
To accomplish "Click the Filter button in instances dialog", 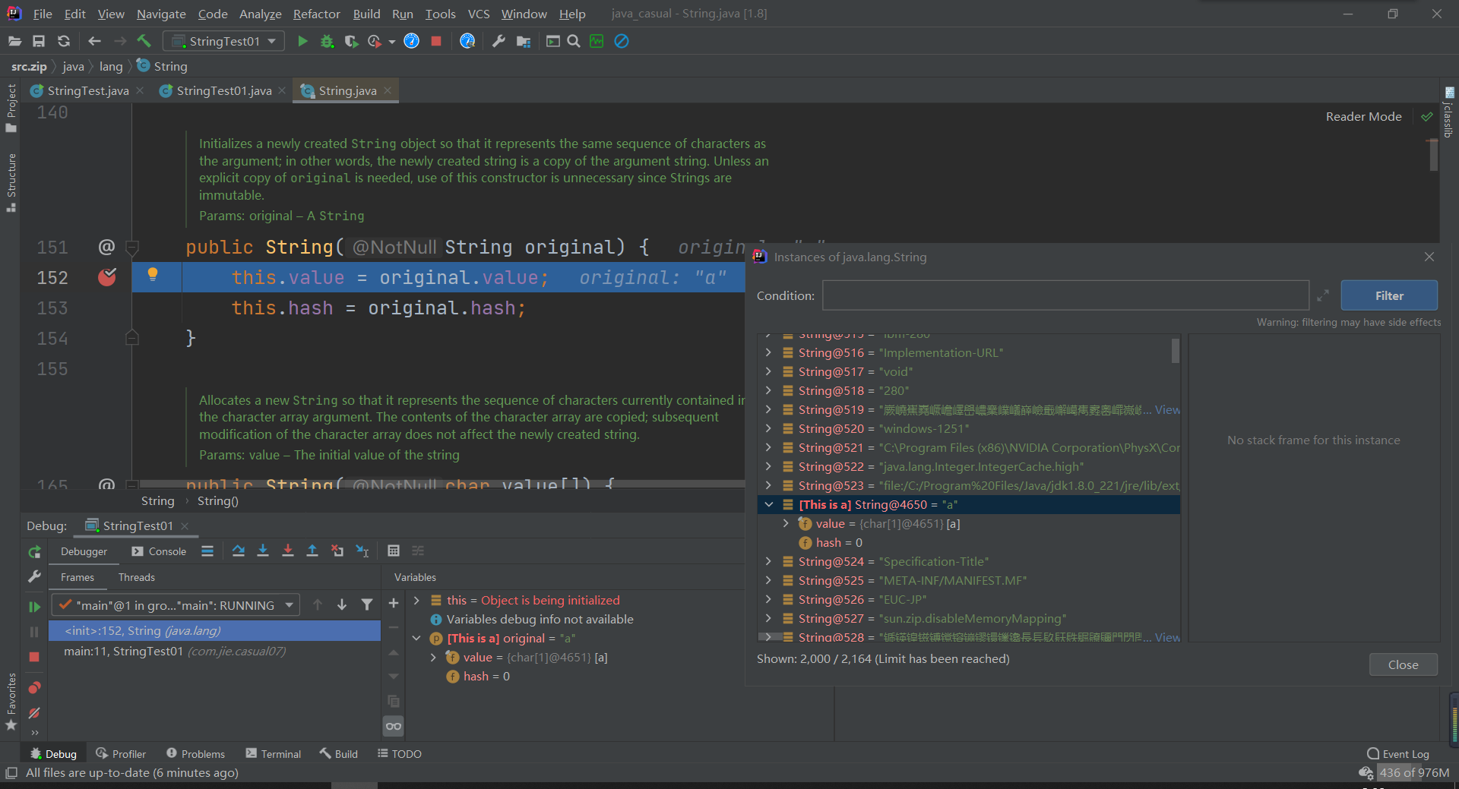I will [x=1389, y=295].
